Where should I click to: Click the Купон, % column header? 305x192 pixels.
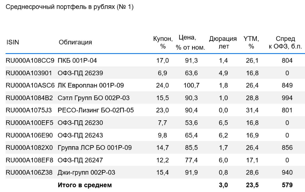tap(163, 42)
